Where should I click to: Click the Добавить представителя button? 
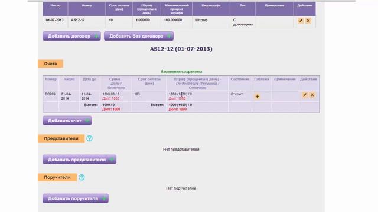click(x=79, y=160)
